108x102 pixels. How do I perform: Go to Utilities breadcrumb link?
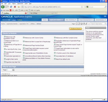coord(32,24)
